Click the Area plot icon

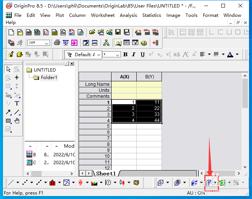point(94,183)
